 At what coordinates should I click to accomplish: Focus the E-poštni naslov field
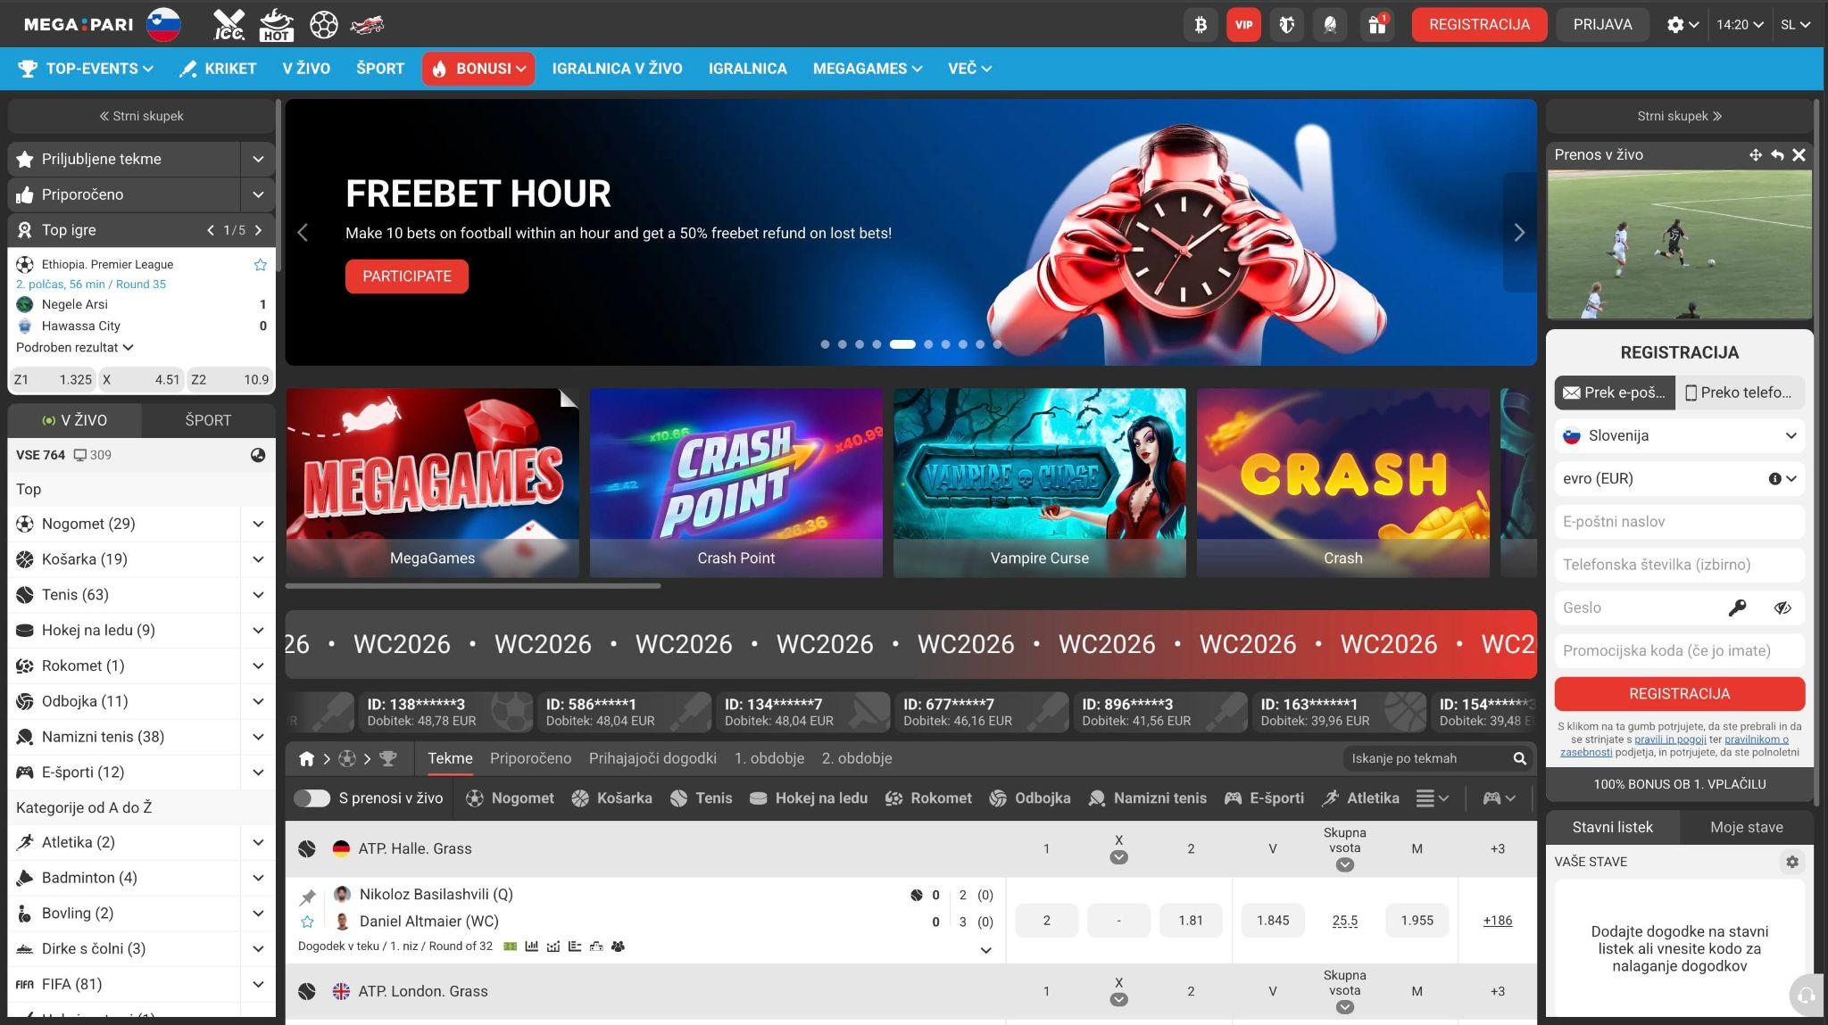1679,522
